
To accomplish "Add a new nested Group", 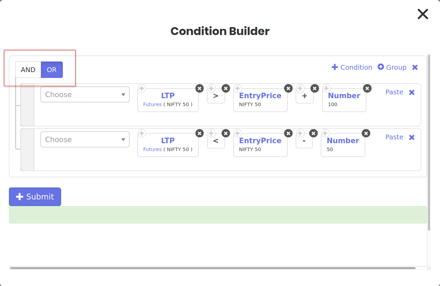I will (x=392, y=67).
